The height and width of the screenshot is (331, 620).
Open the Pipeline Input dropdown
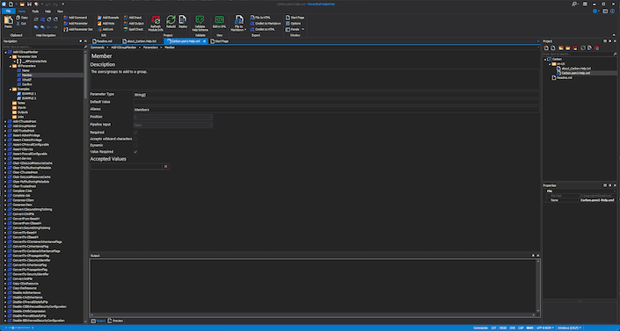[x=172, y=125]
